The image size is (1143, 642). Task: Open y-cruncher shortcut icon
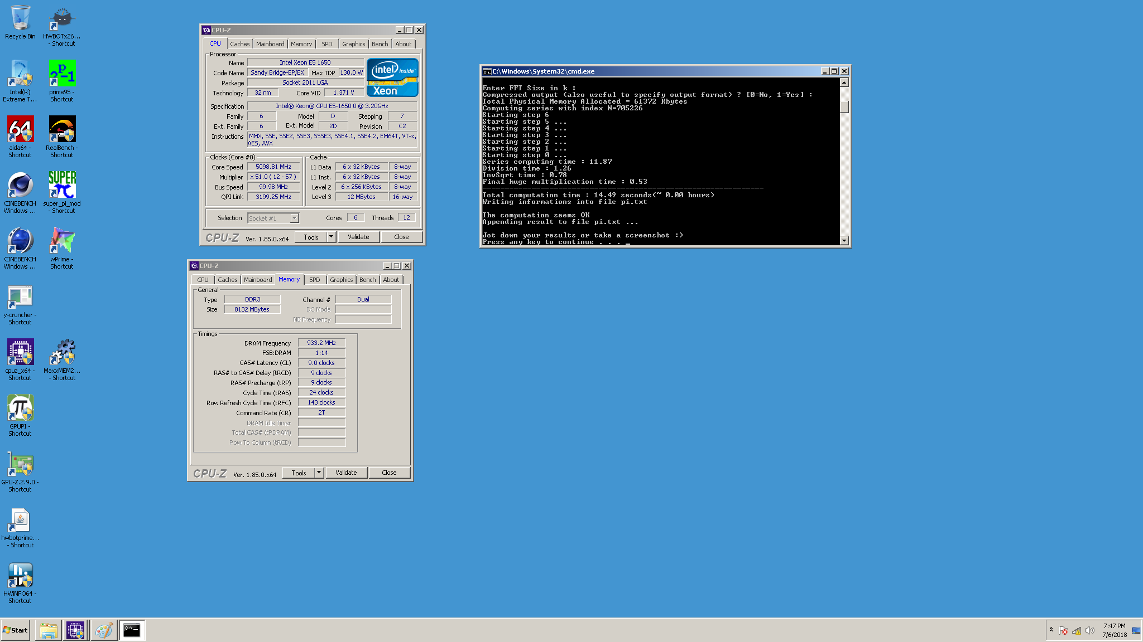20,305
